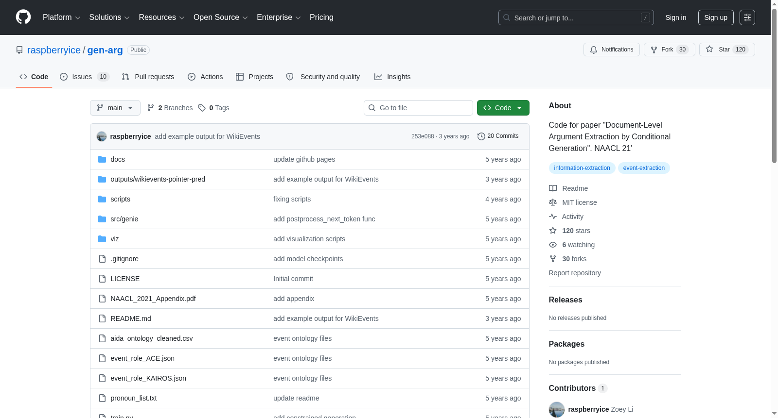This screenshot has height=418, width=778.
Task: Open the green Code dropdown
Action: pyautogui.click(x=503, y=108)
